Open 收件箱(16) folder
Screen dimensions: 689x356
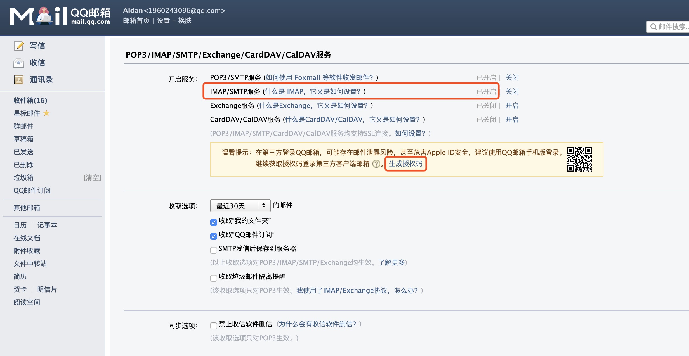click(30, 100)
